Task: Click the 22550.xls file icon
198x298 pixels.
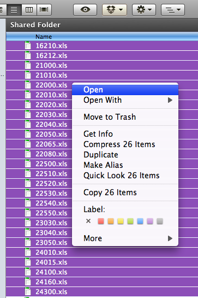Action: (x=28, y=213)
